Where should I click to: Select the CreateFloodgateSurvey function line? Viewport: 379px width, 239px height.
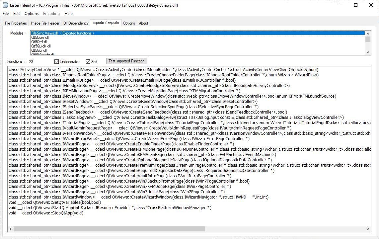(149, 86)
